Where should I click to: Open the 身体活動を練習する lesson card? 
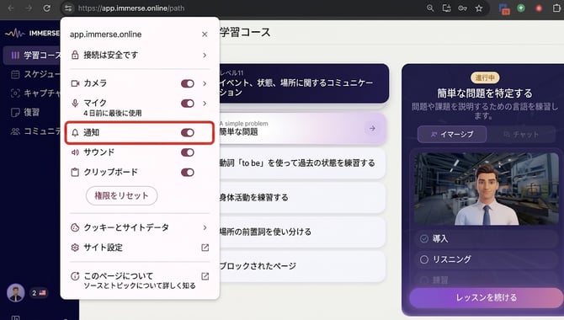pos(302,197)
